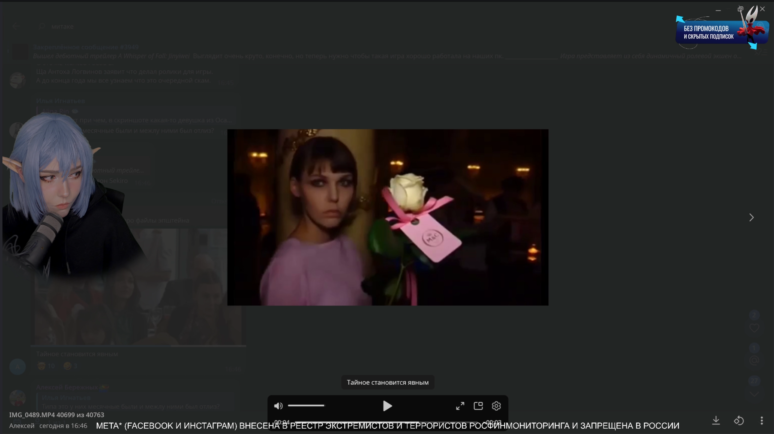Click the video frame with white rose
This screenshot has height=434, width=774.
coord(388,217)
